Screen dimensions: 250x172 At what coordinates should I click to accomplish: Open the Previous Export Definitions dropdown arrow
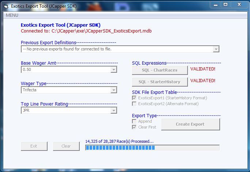pos(216,49)
